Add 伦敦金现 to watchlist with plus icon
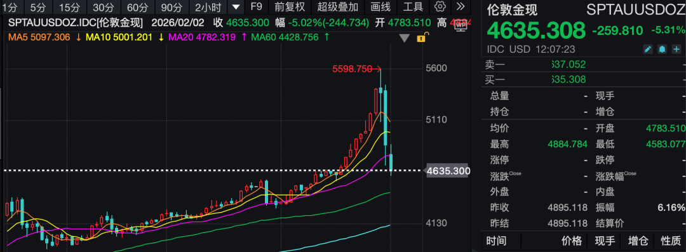This screenshot has height=252, width=686. pos(677,50)
